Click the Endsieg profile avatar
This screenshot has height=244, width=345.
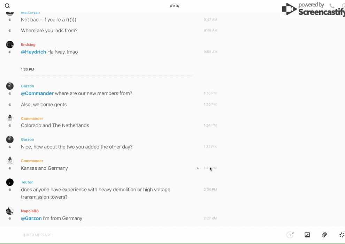pos(10,45)
